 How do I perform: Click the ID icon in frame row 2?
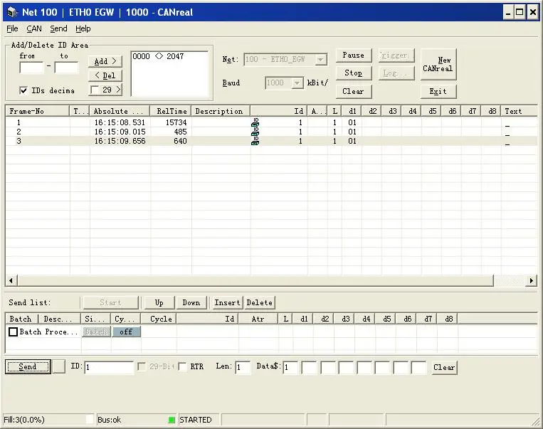(x=255, y=132)
